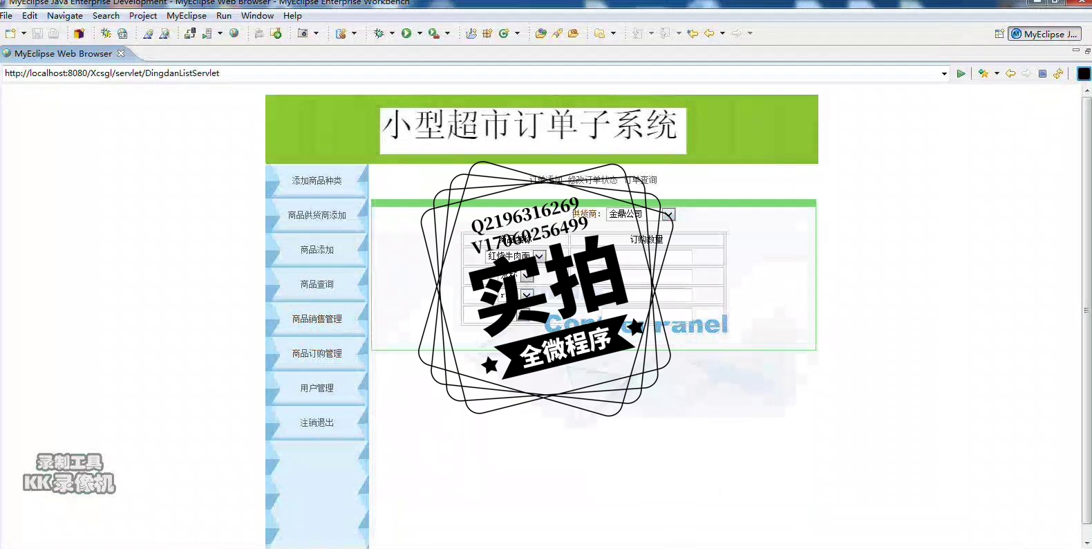The width and height of the screenshot is (1092, 549).
Task: Click the Search flashlight toolbar icon
Action: [x=557, y=33]
